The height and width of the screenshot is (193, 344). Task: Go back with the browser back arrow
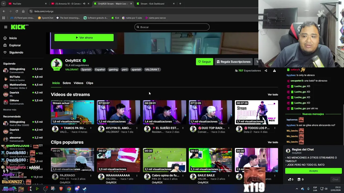4,11
